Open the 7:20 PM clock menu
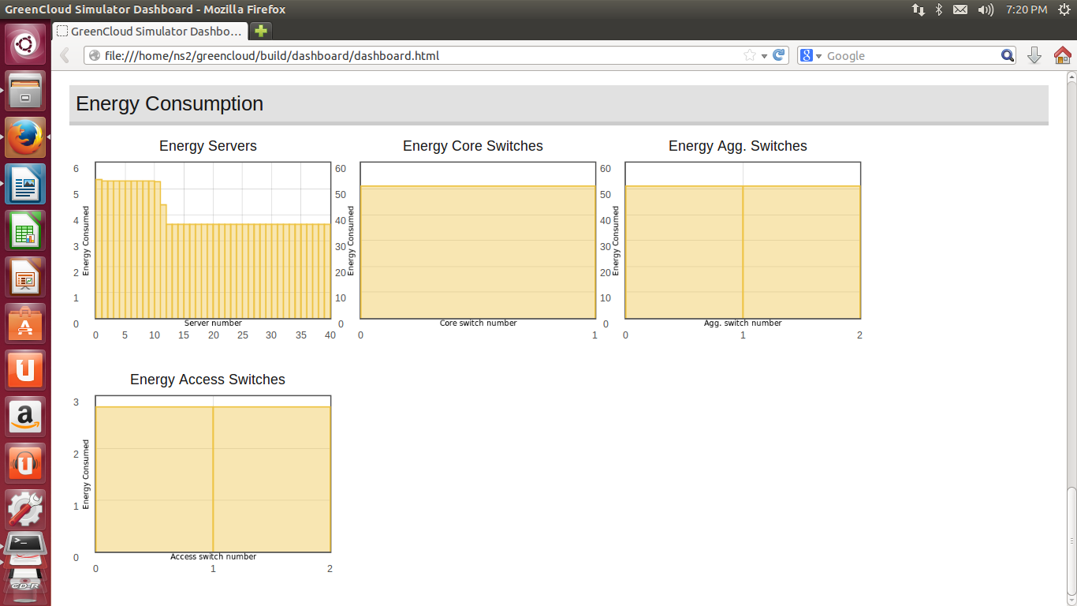Viewport: 1077px width, 606px height. (1027, 9)
